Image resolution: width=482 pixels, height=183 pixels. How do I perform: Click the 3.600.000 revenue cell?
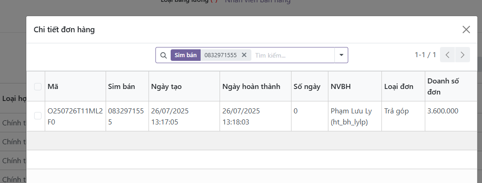point(451,116)
